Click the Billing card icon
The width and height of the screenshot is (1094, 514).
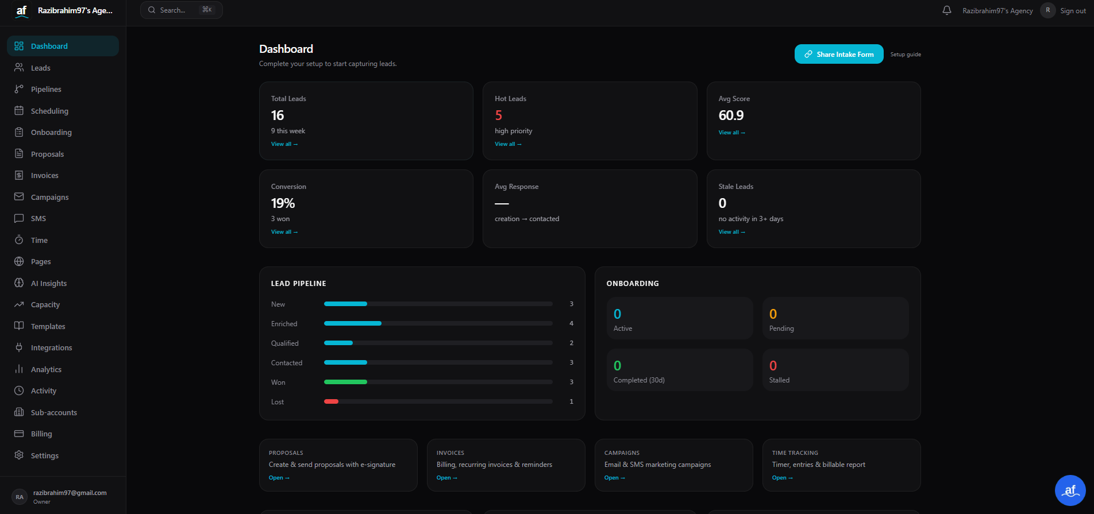(x=19, y=434)
